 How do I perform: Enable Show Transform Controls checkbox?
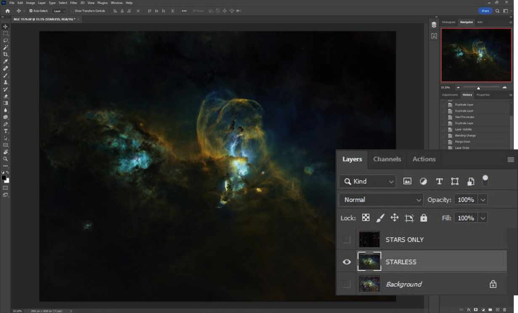72,11
